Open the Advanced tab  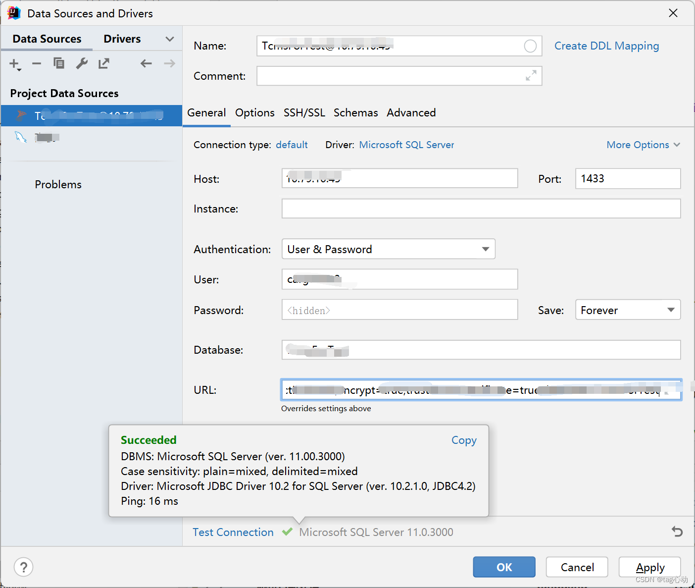click(x=411, y=113)
